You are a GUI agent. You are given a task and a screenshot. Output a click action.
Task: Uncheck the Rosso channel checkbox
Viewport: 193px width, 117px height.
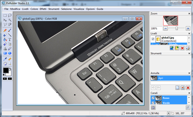click(x=153, y=98)
